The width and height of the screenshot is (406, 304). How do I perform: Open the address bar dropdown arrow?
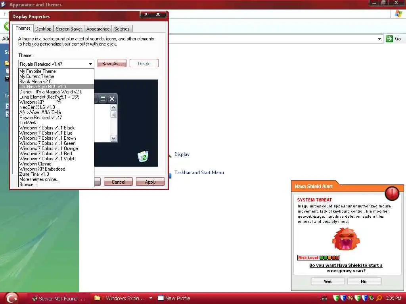pos(379,39)
